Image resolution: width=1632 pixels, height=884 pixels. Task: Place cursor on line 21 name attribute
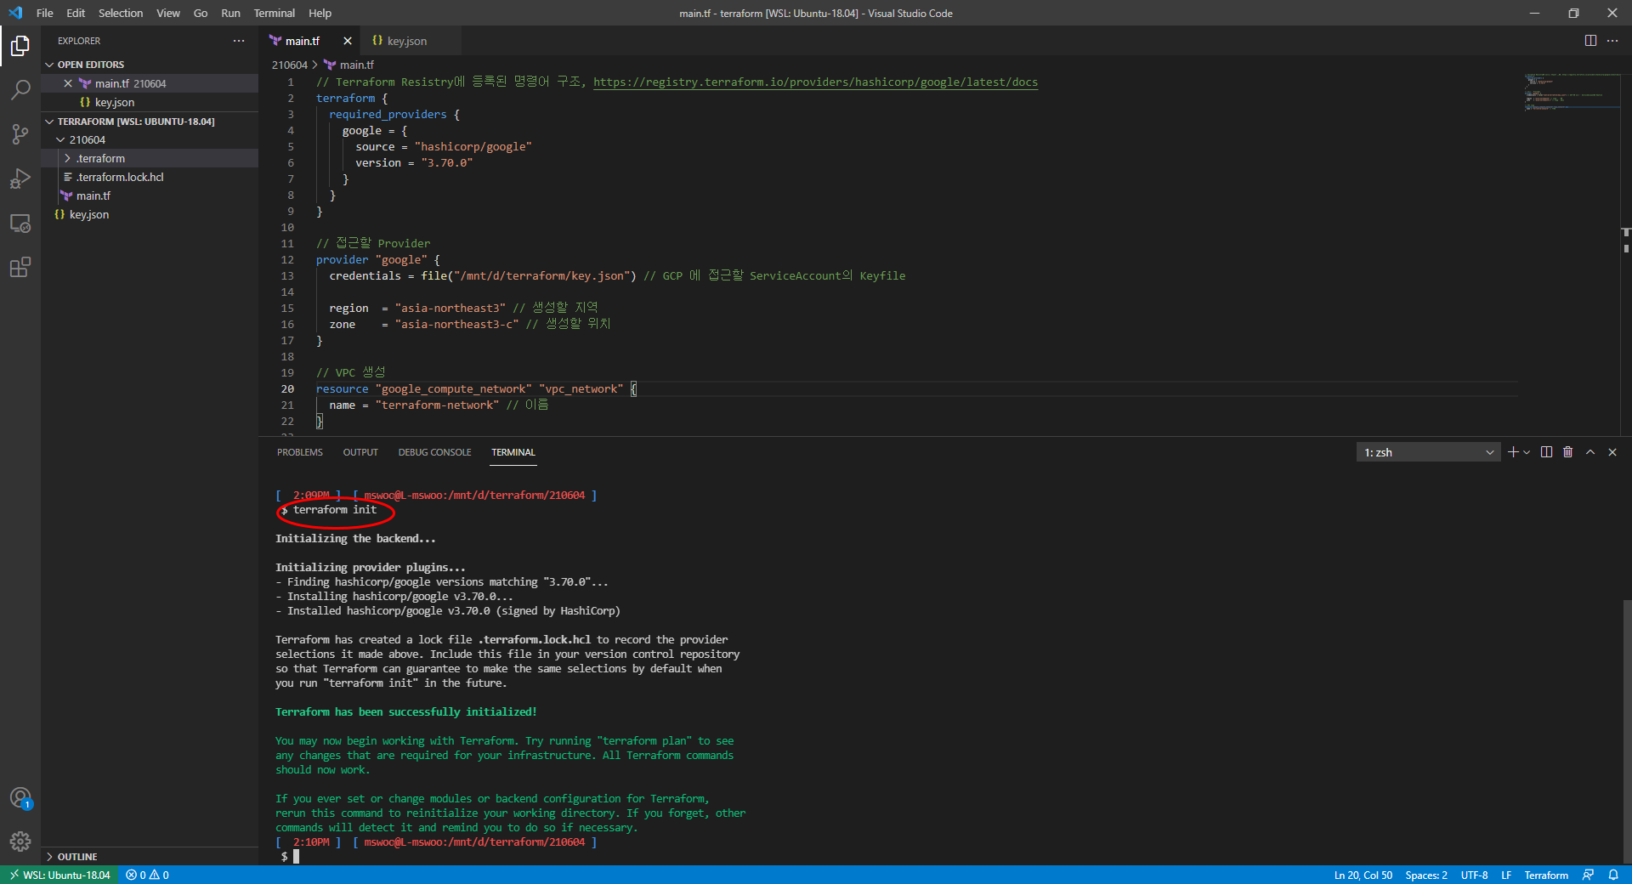click(343, 405)
